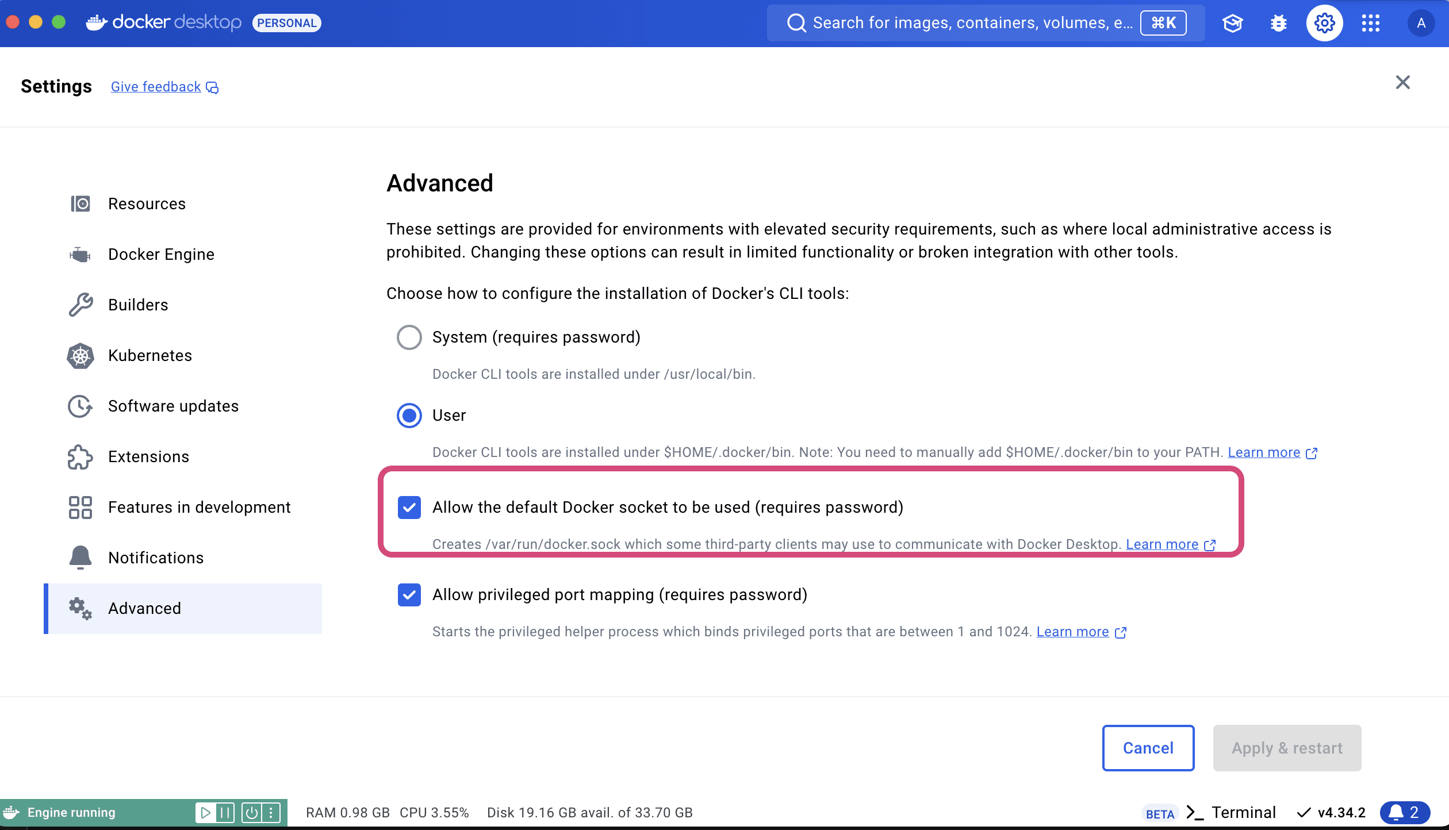
Task: Pause the Docker engine from the status bar
Action: pos(224,813)
